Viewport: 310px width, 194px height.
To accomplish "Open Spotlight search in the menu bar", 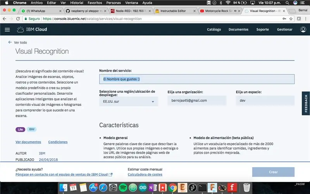I will coord(287,3).
